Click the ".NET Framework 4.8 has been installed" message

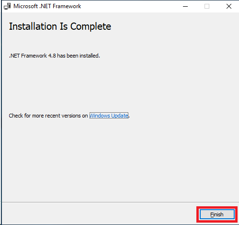(55, 56)
